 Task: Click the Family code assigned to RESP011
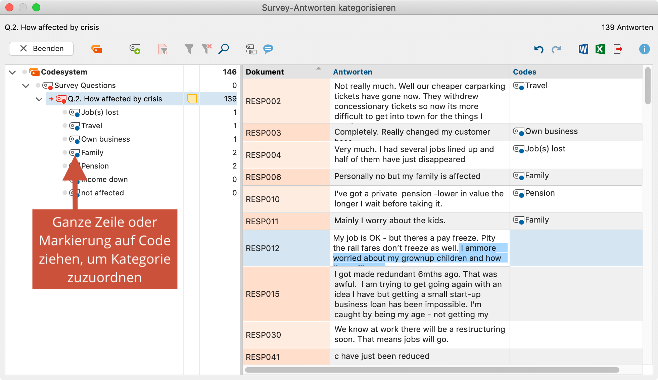531,220
